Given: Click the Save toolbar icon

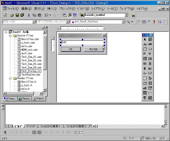Looking at the screenshot, I should 17,15.
